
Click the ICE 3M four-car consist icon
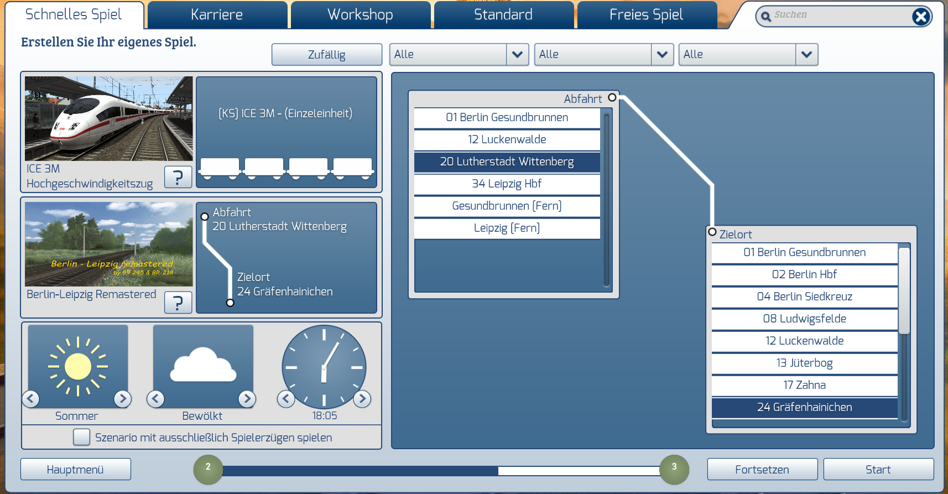tap(286, 168)
